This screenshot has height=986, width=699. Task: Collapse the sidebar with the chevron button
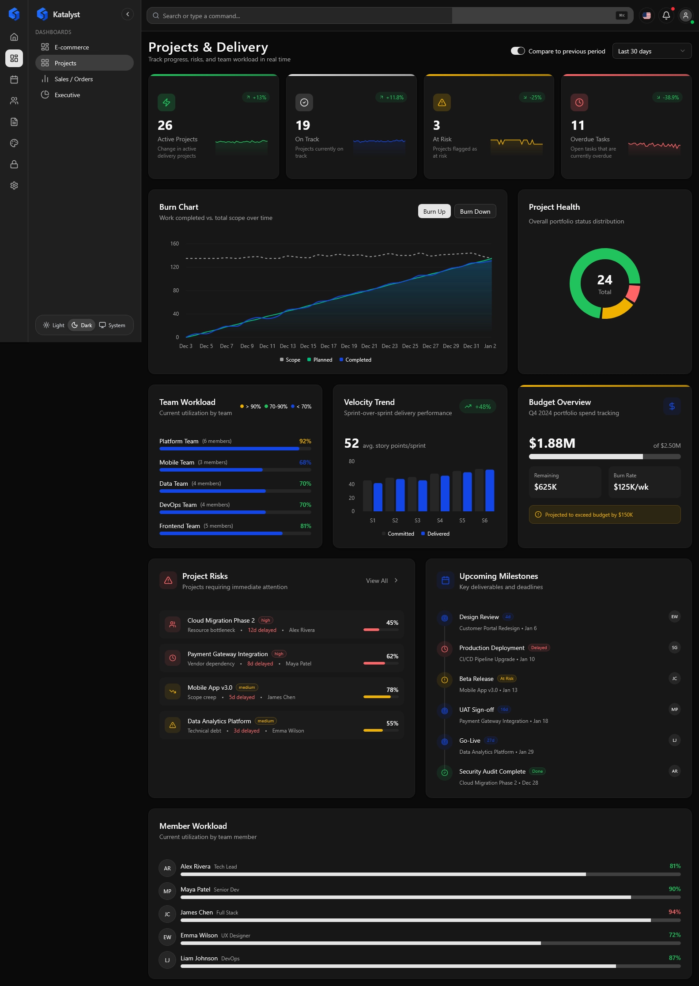pyautogui.click(x=128, y=15)
